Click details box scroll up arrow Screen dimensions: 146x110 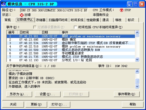click(137, 71)
